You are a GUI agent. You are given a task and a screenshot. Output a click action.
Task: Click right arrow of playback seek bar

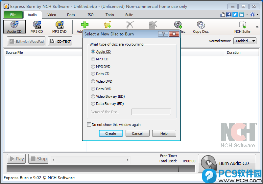128,160
